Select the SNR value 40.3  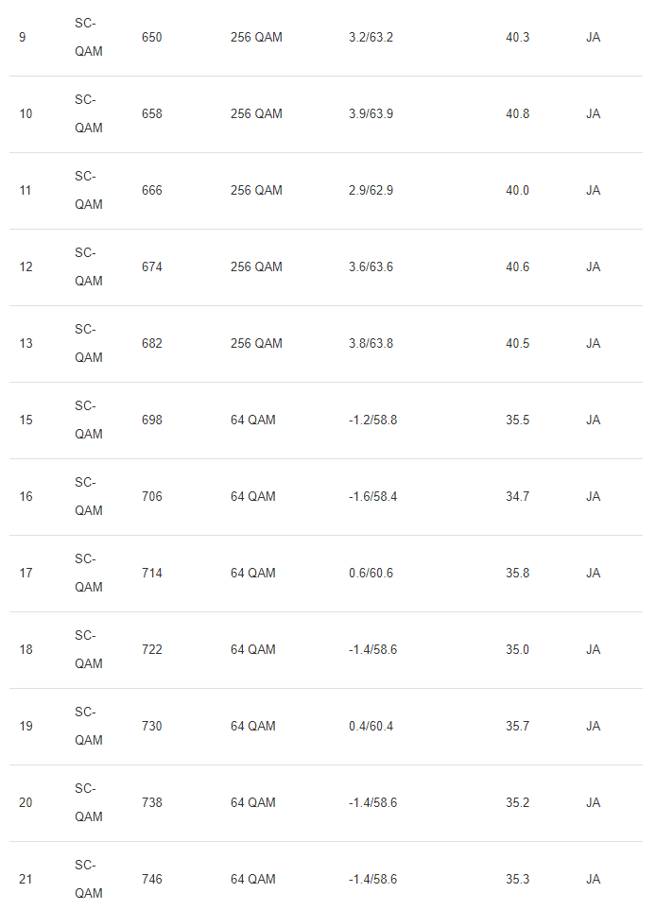517,38
